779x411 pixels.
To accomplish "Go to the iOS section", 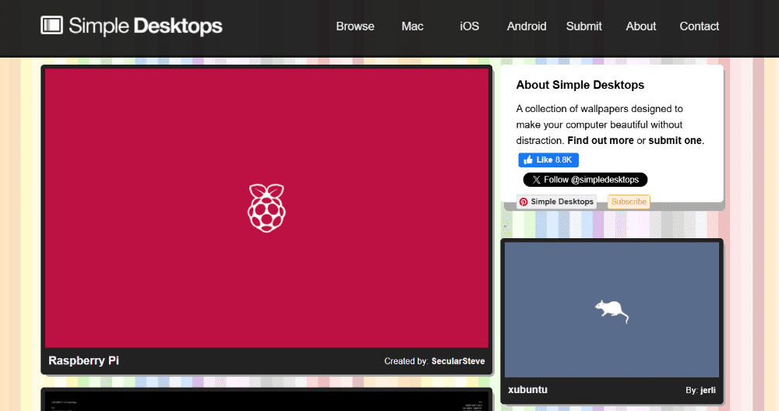I will tap(470, 26).
